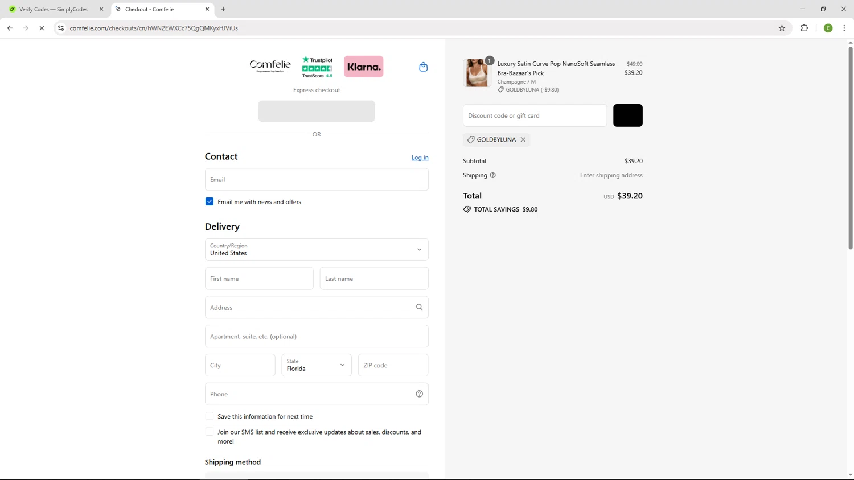Open the Chrome three-dot menu

pos(844,28)
